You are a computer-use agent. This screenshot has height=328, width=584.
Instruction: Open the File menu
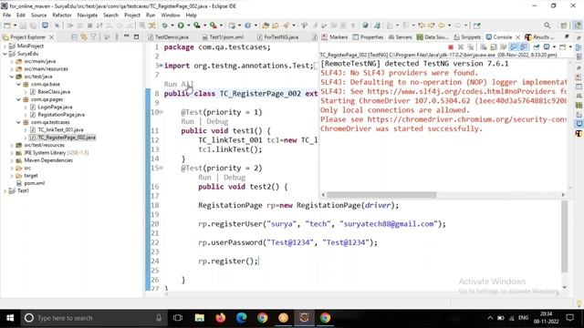pos(6,15)
